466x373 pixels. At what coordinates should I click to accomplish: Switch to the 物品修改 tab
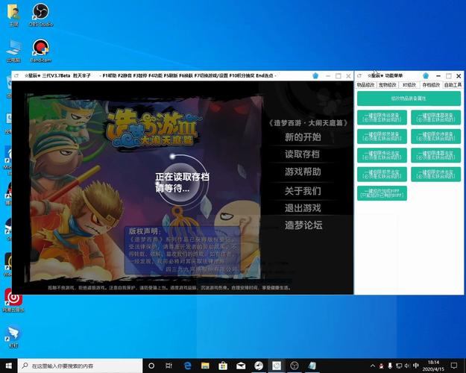tap(365, 85)
